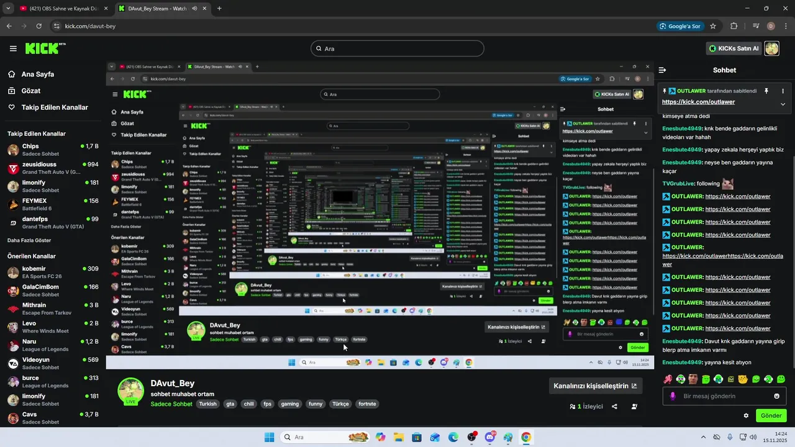Open the user avatar next to KICKs Satın Al

pyautogui.click(x=771, y=48)
